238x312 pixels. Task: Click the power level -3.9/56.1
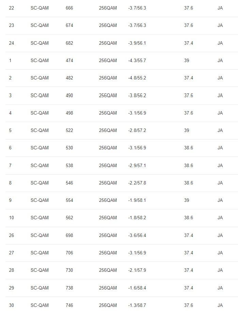[137, 43]
